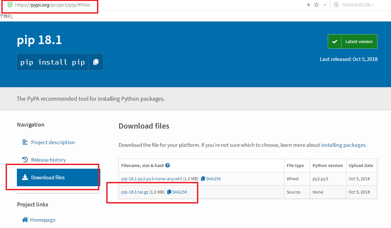Click the Latest version button
This screenshot has height=228, width=391.
tap(353, 41)
